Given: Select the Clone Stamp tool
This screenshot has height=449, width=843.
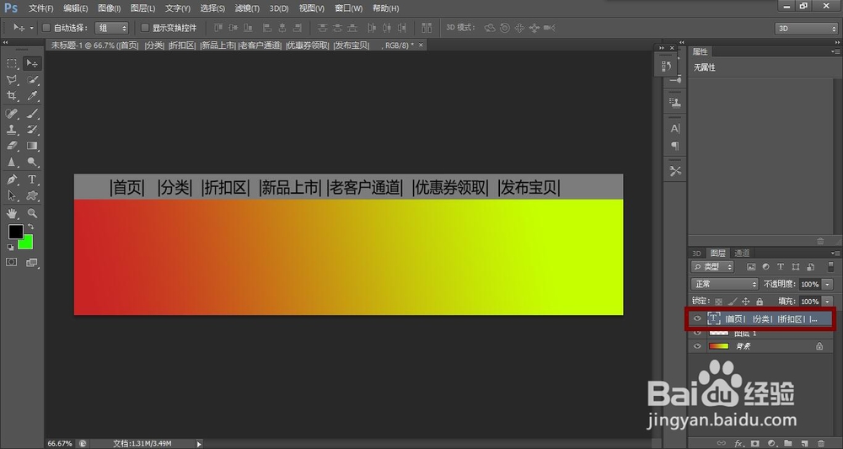Looking at the screenshot, I should 12,130.
